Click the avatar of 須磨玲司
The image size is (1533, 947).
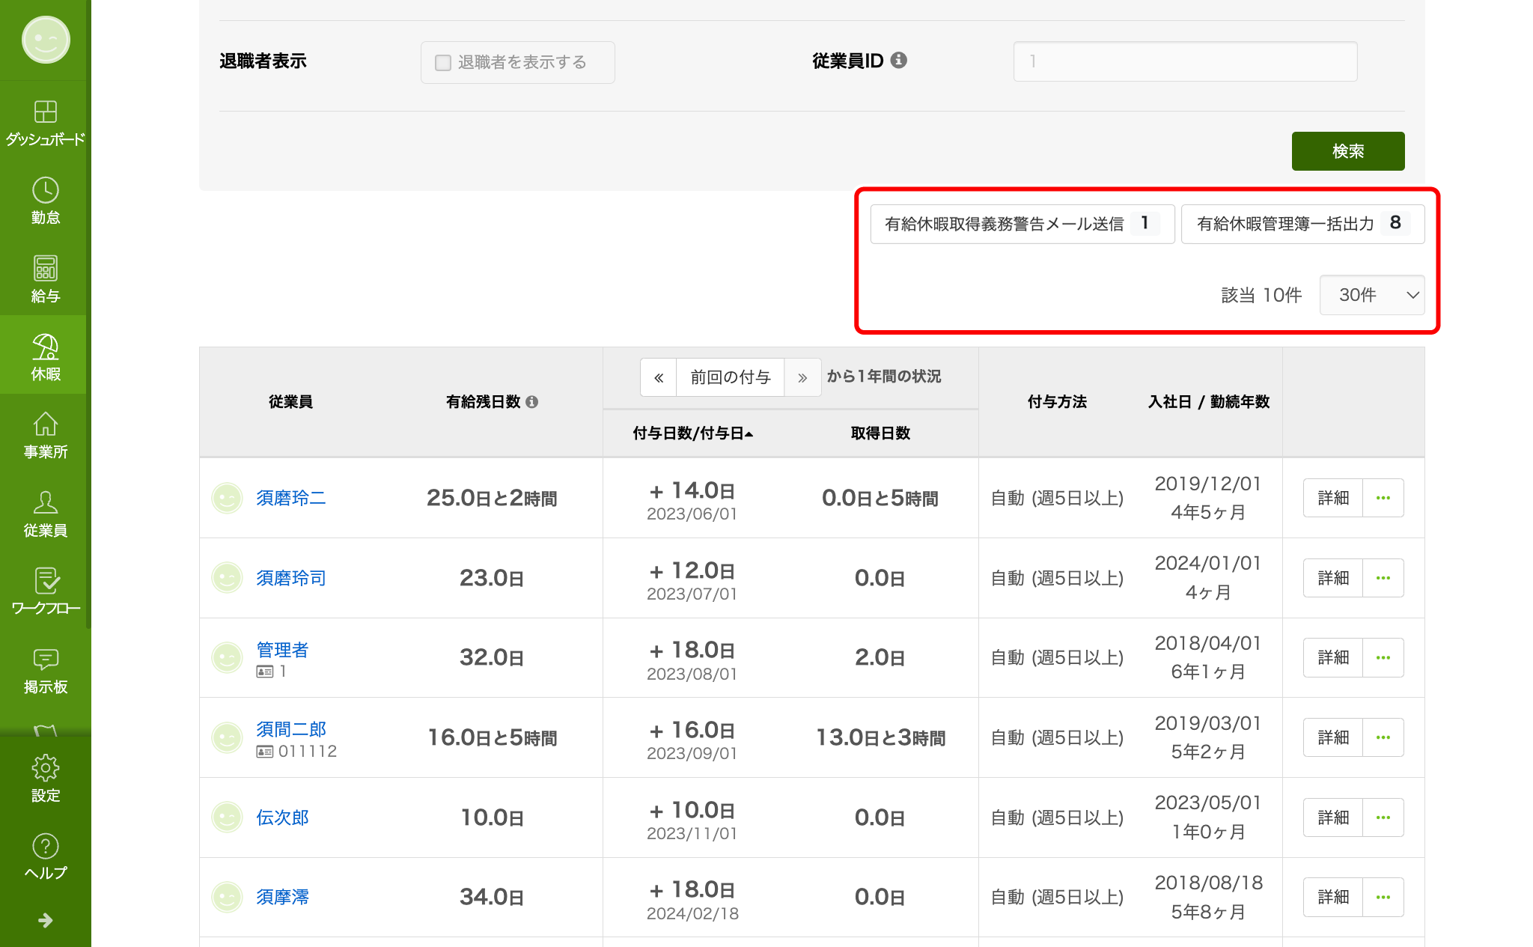[227, 578]
